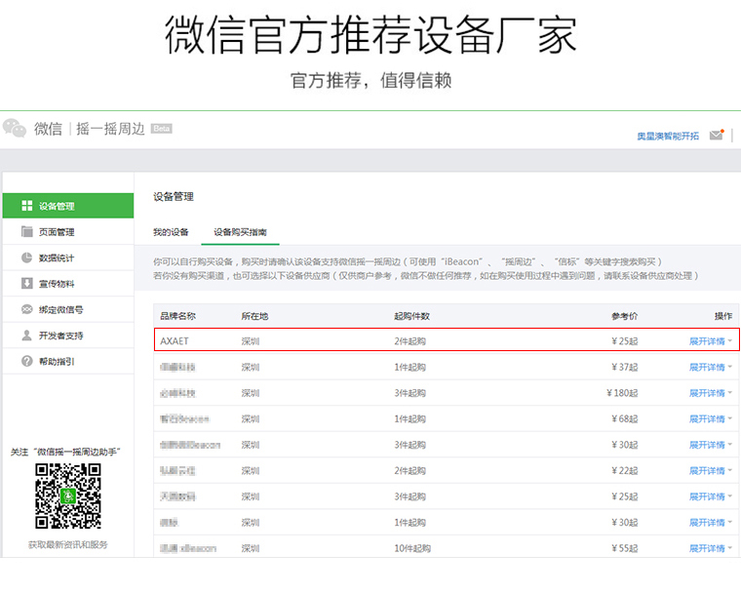This screenshot has height=594, width=741.
Task: Click the AXAET brand name cell
Action: (x=175, y=341)
